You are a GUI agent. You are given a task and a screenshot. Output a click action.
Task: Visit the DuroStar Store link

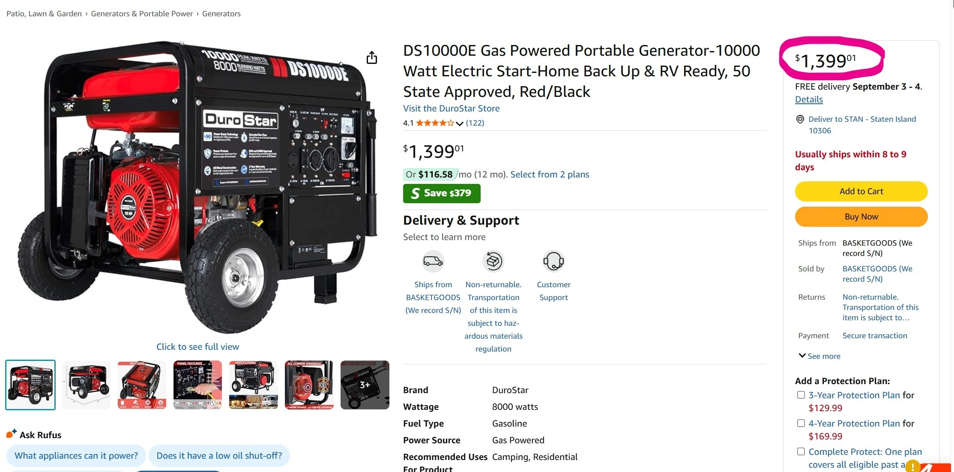(452, 108)
